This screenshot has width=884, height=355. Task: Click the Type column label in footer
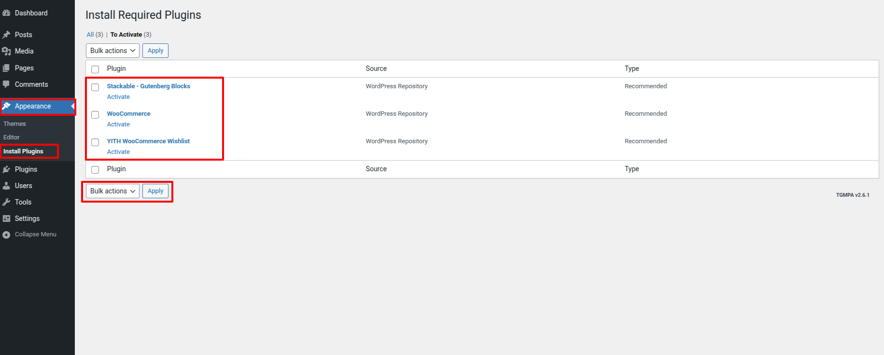point(631,169)
